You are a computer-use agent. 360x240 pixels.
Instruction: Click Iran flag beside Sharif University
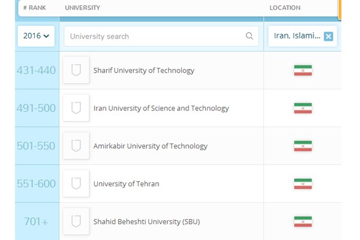click(x=302, y=70)
